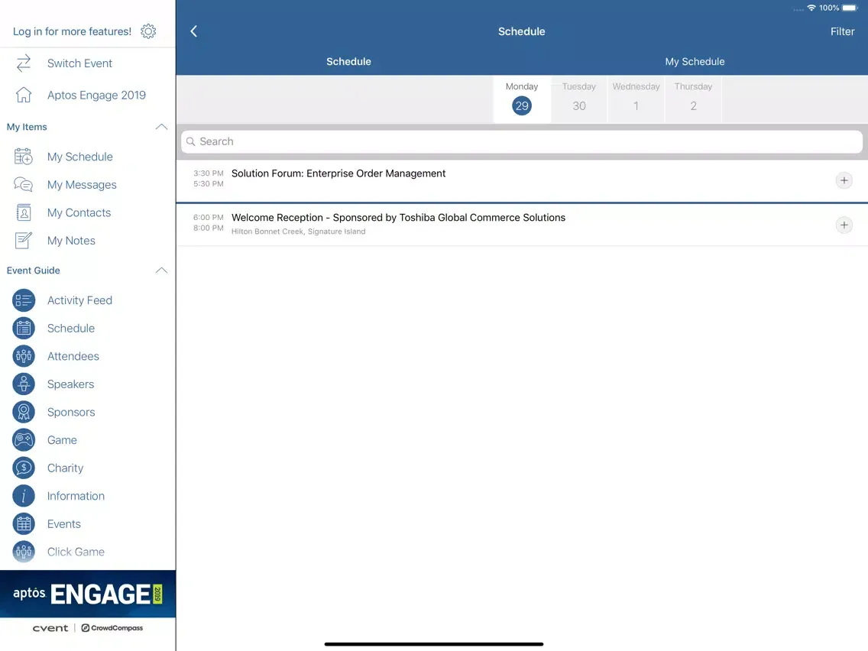Screen dimensions: 868x651
Task: Tap the Switch Event arrows icon
Action: click(23, 63)
